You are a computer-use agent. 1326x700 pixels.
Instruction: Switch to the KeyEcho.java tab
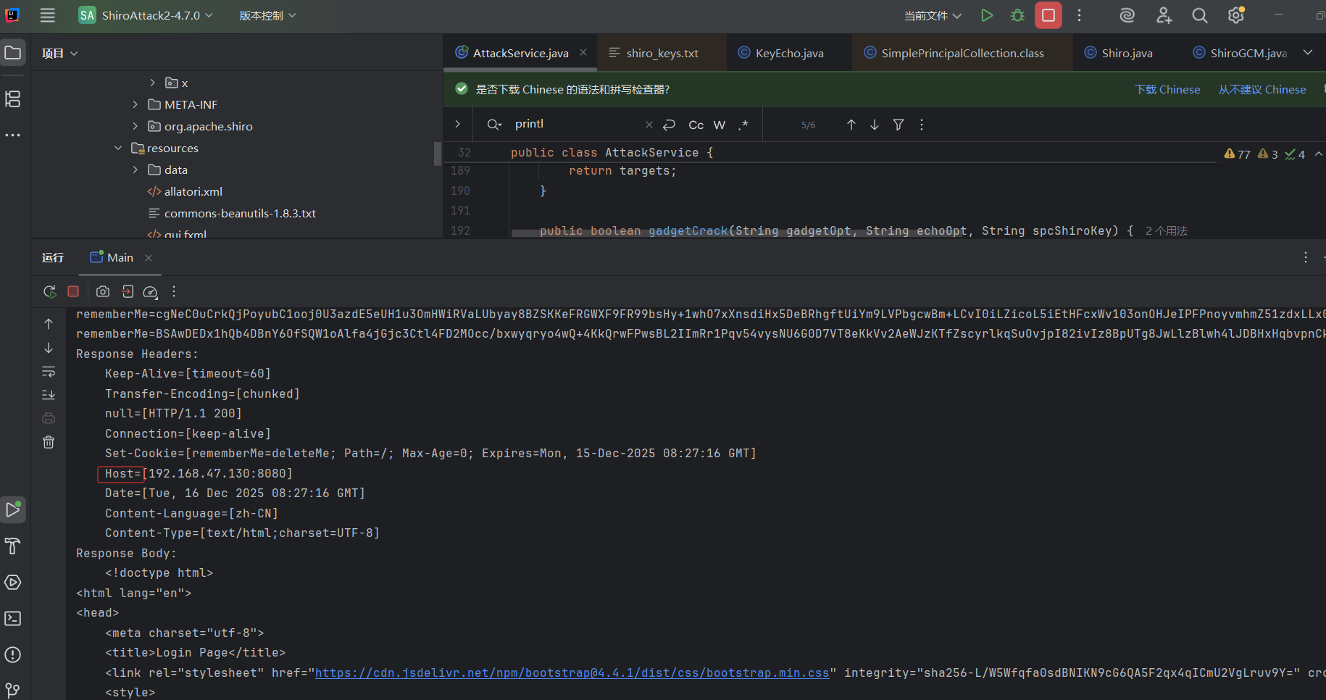[x=789, y=53]
